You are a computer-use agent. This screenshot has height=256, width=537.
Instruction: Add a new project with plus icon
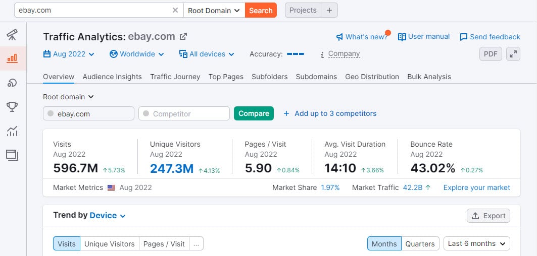329,10
